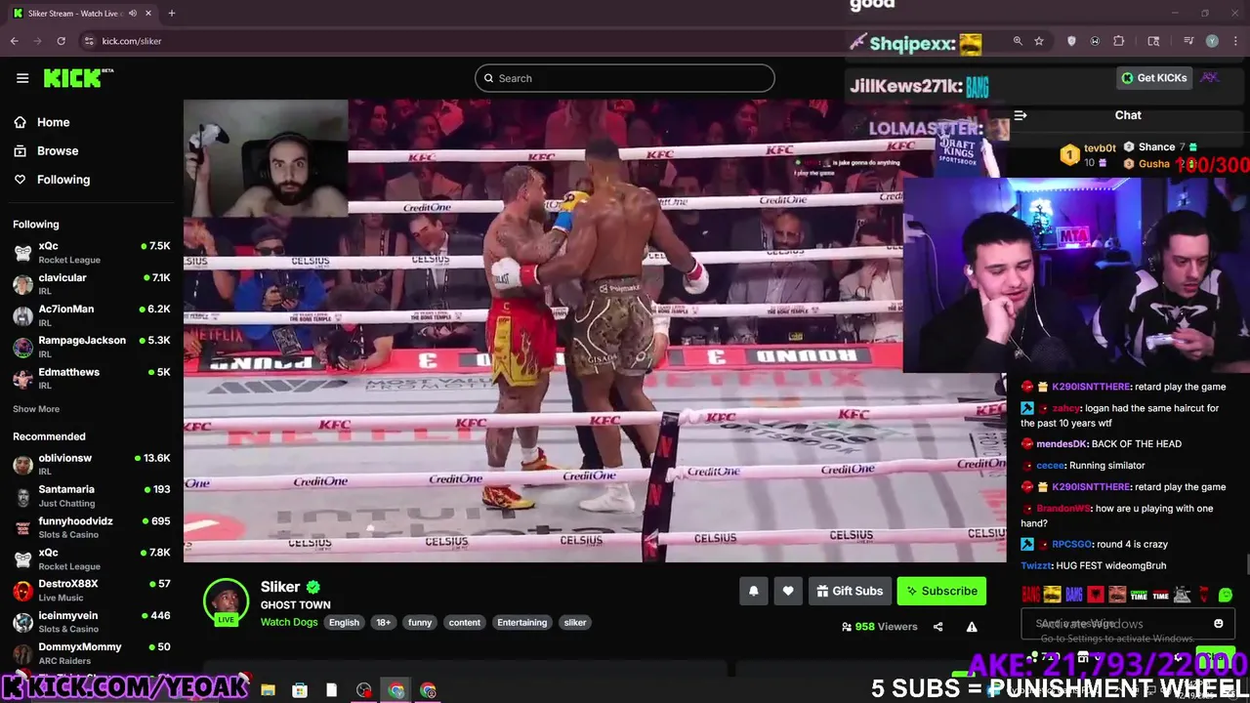Open Ac7ionMan channel
Viewport: 1250px width, 703px height.
(92, 315)
